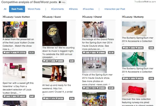Click Chanel stats badge showing 219845 favorites
The width and height of the screenshot is (156, 106).
[x=94, y=52]
